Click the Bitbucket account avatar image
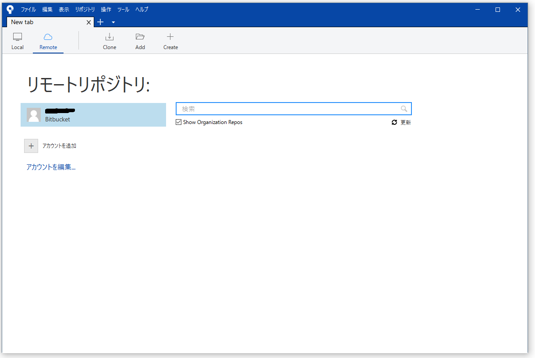 pyautogui.click(x=34, y=115)
